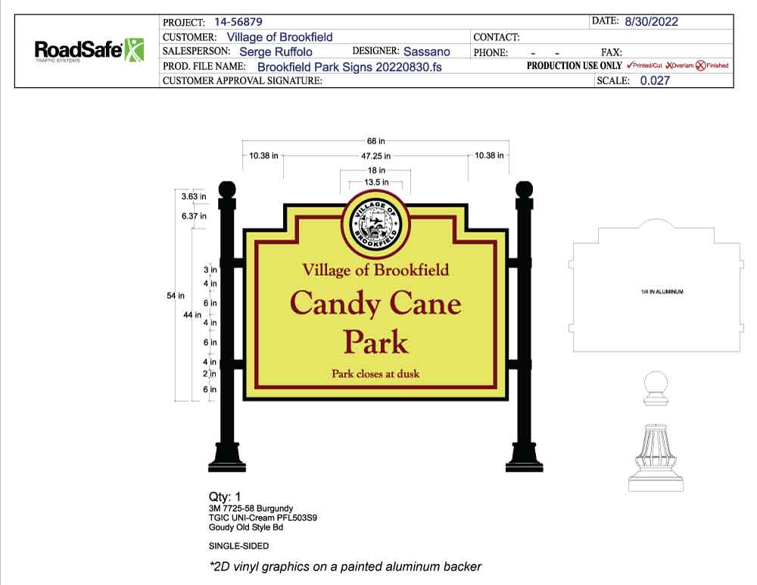Click the left post's base
The height and width of the screenshot is (585, 757).
226,458
